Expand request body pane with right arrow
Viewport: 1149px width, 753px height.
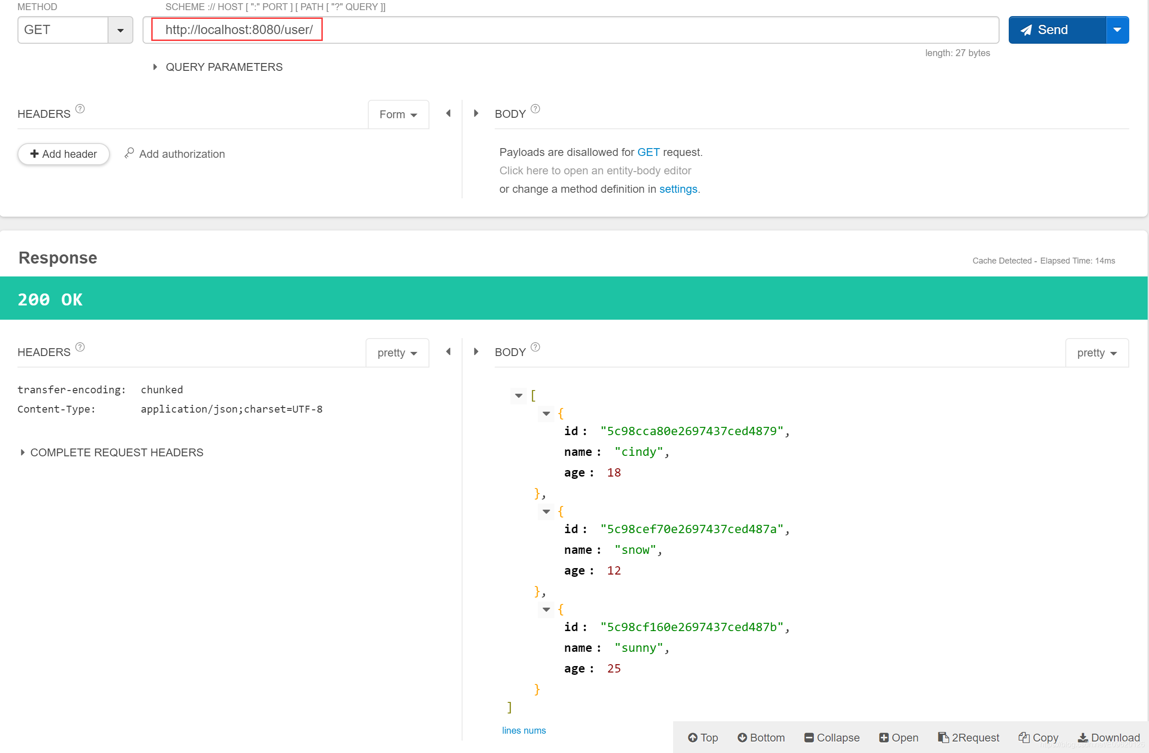pos(476,114)
